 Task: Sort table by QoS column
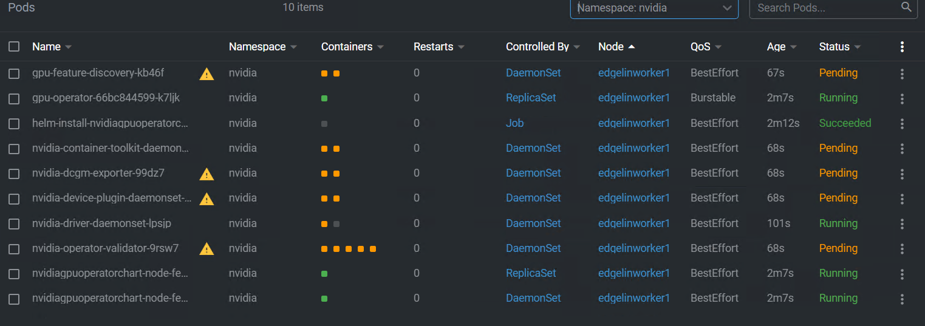[706, 47]
